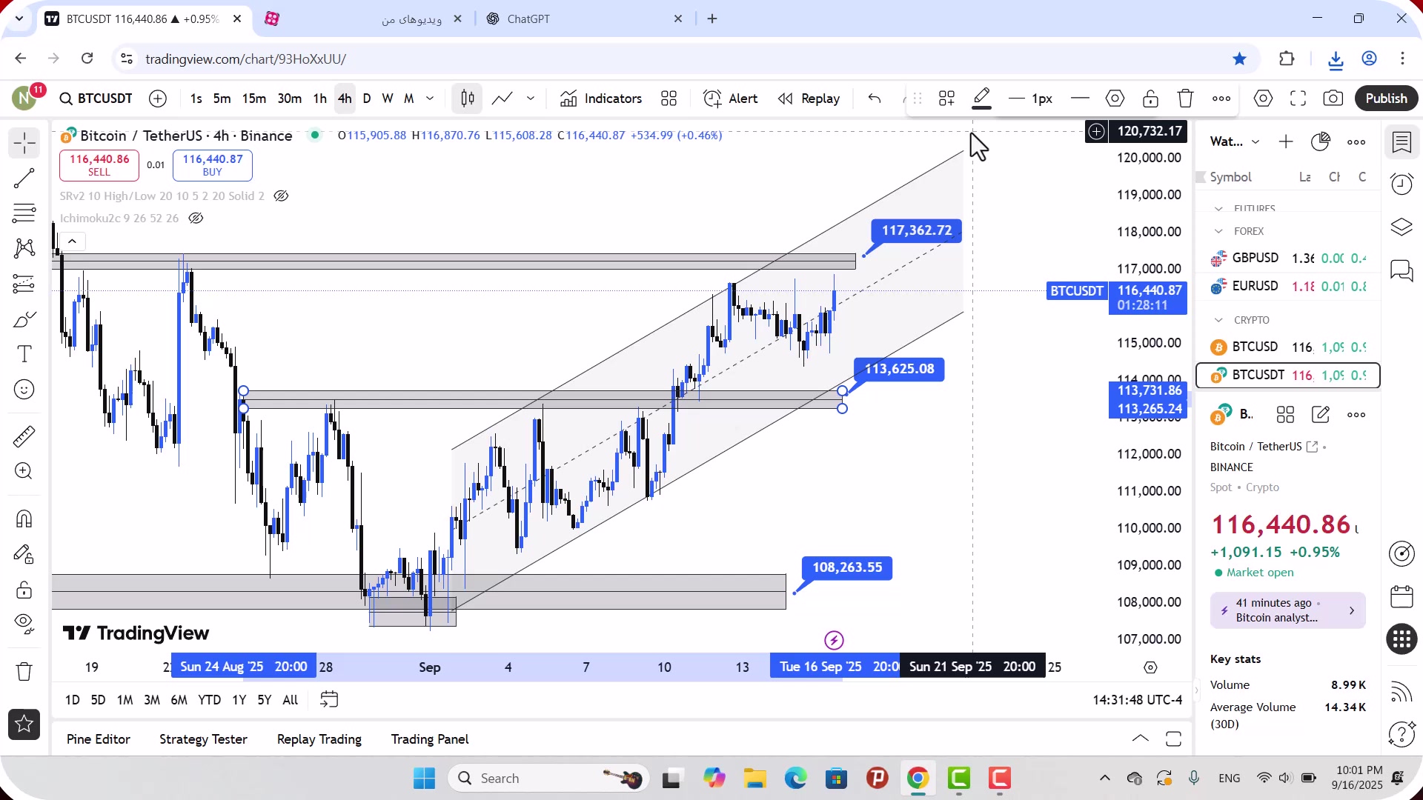The height and width of the screenshot is (800, 1423).
Task: Open more options in drawing toolbar
Action: (x=1221, y=99)
